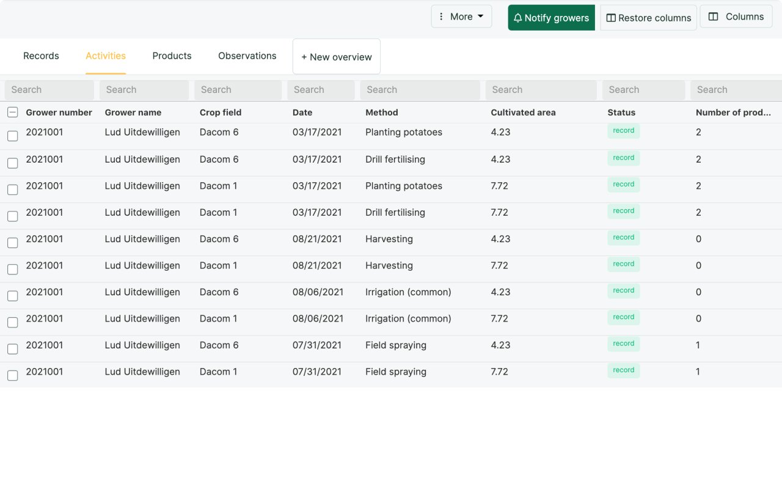Click Restore columns button
The image size is (782, 489).
tap(648, 18)
